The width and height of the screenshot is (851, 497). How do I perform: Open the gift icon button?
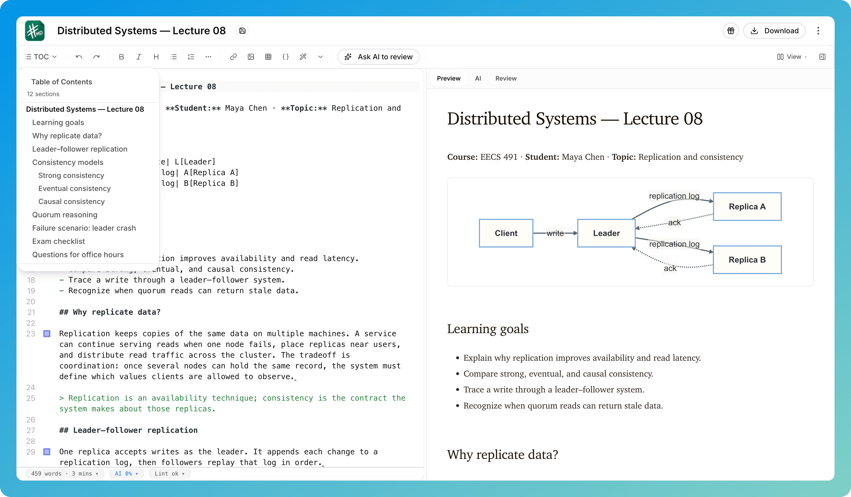pyautogui.click(x=731, y=31)
